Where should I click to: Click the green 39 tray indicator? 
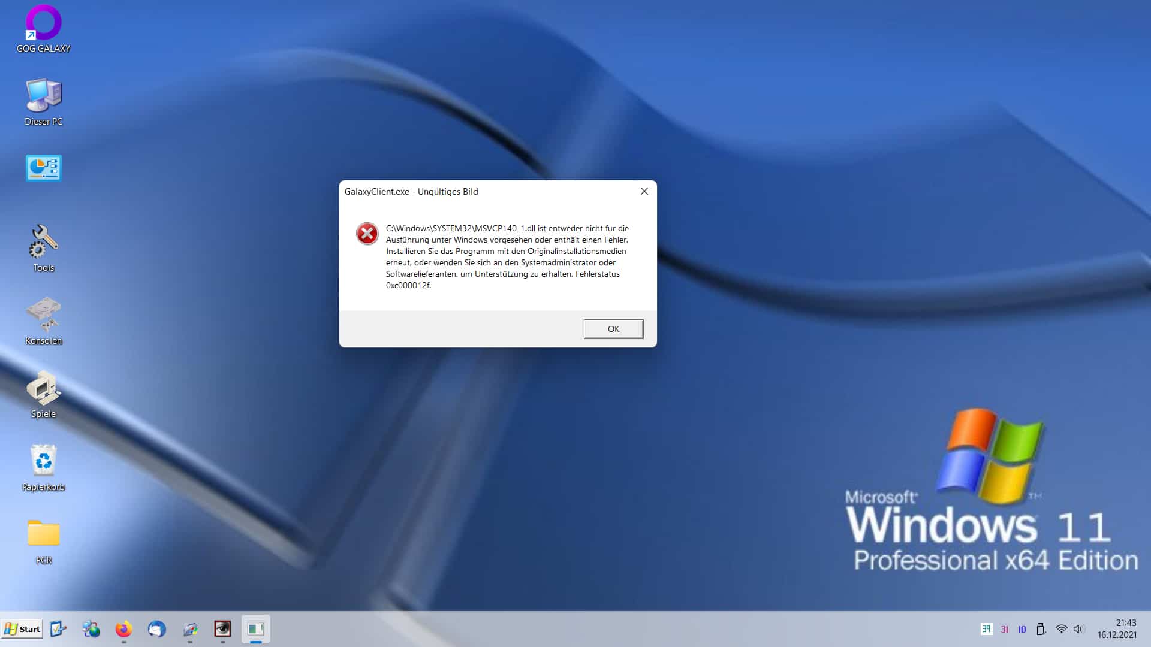986,629
